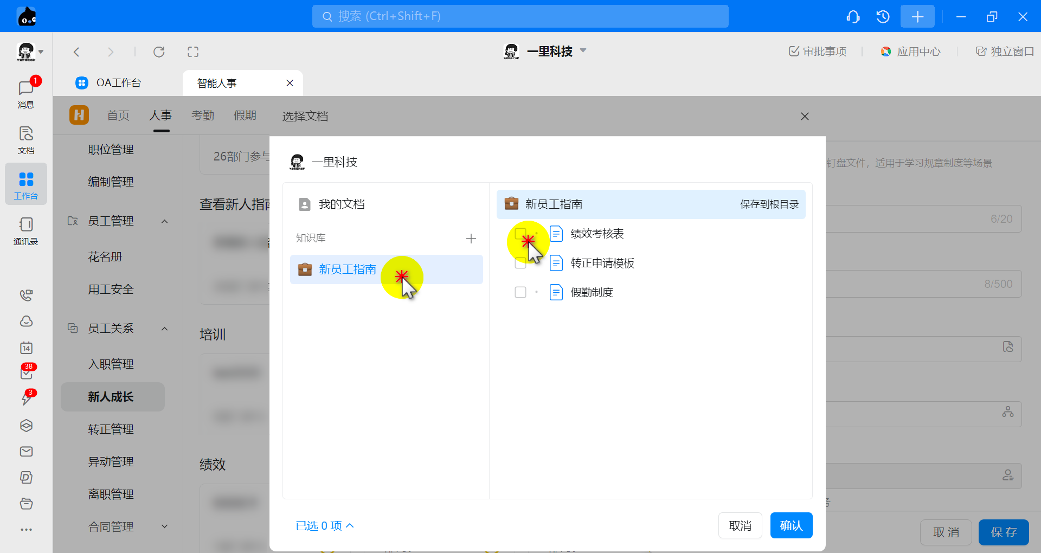Check the 假勤制度 document checkbox
Screen dimensions: 1041x553
tap(520, 292)
